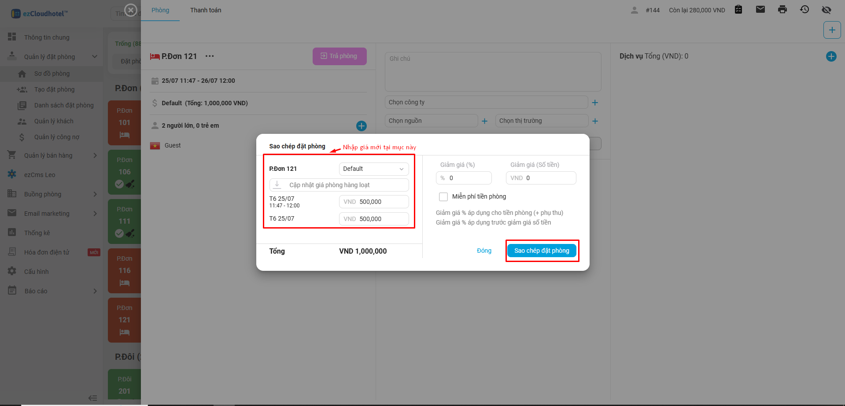
Task: Click the print icon in top bar
Action: [782, 10]
